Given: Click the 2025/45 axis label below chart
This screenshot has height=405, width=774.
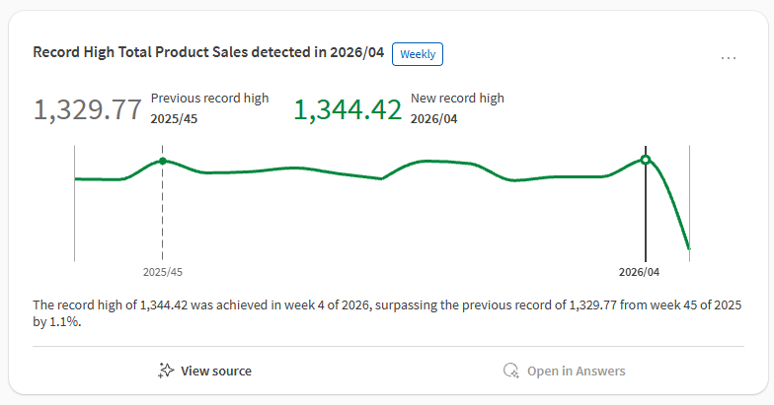Looking at the screenshot, I should pyautogui.click(x=162, y=271).
